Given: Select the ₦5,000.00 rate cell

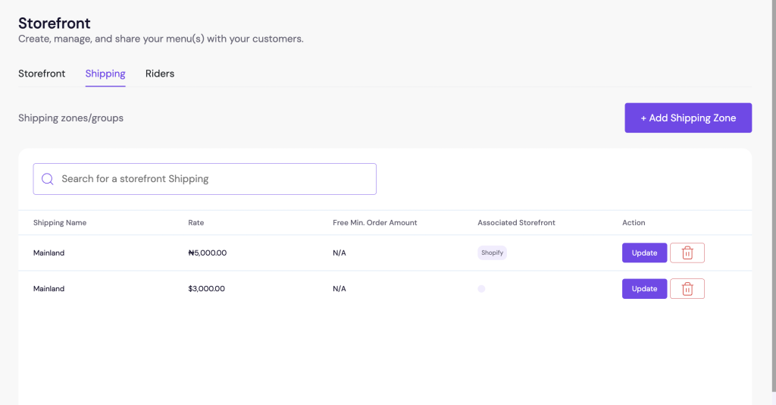Looking at the screenshot, I should pos(207,253).
